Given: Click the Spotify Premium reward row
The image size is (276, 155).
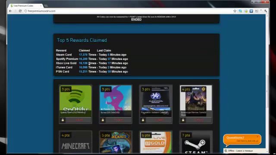Looking at the screenshot, I should coord(92,59).
